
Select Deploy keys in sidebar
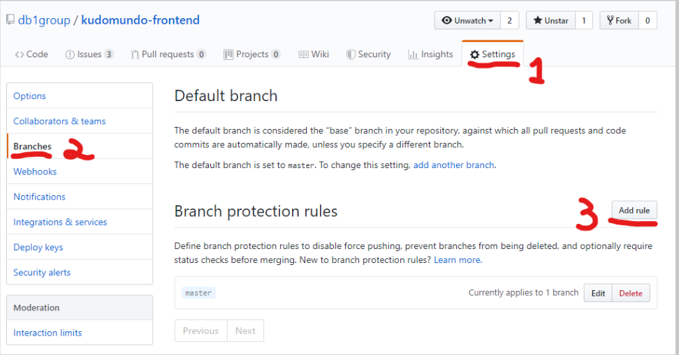coord(80,248)
